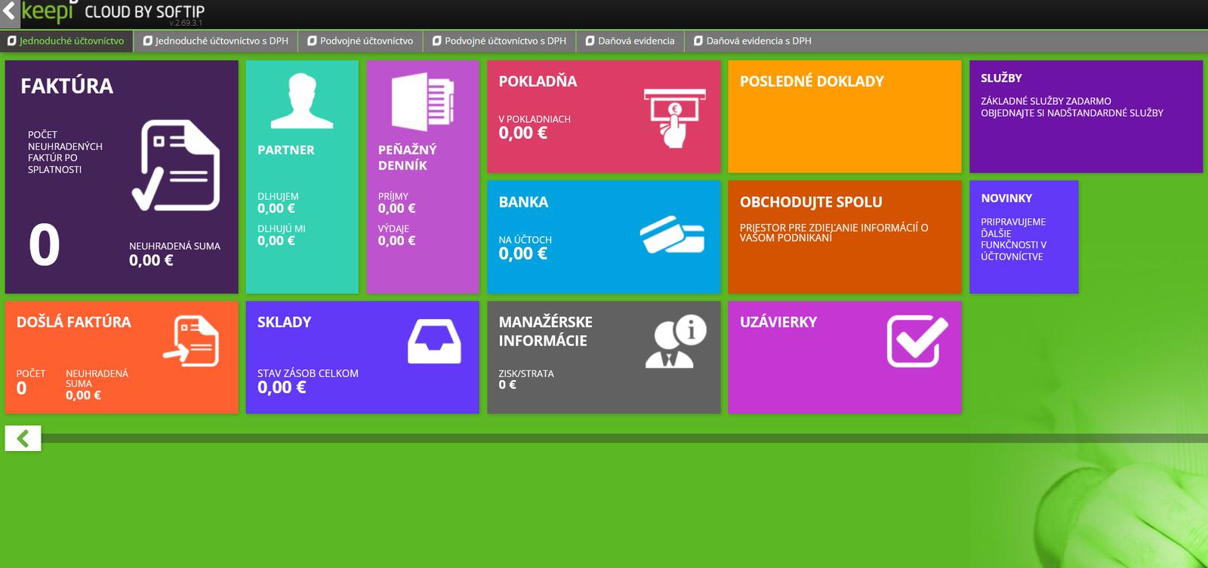1208x568 pixels.
Task: Click the Novinky news tile
Action: tap(1023, 237)
